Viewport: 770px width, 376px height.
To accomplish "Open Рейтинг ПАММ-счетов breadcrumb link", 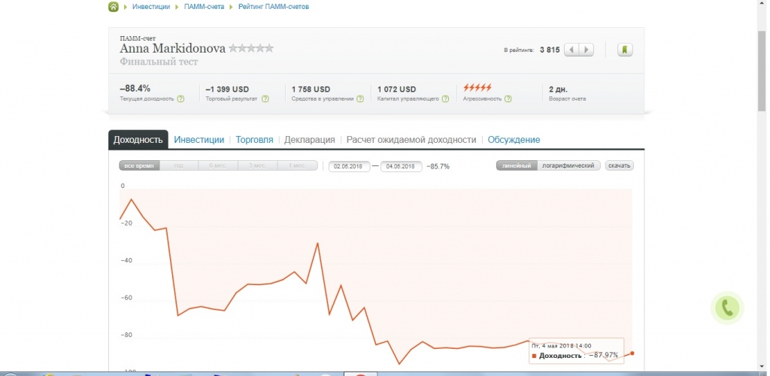I will tap(274, 7).
